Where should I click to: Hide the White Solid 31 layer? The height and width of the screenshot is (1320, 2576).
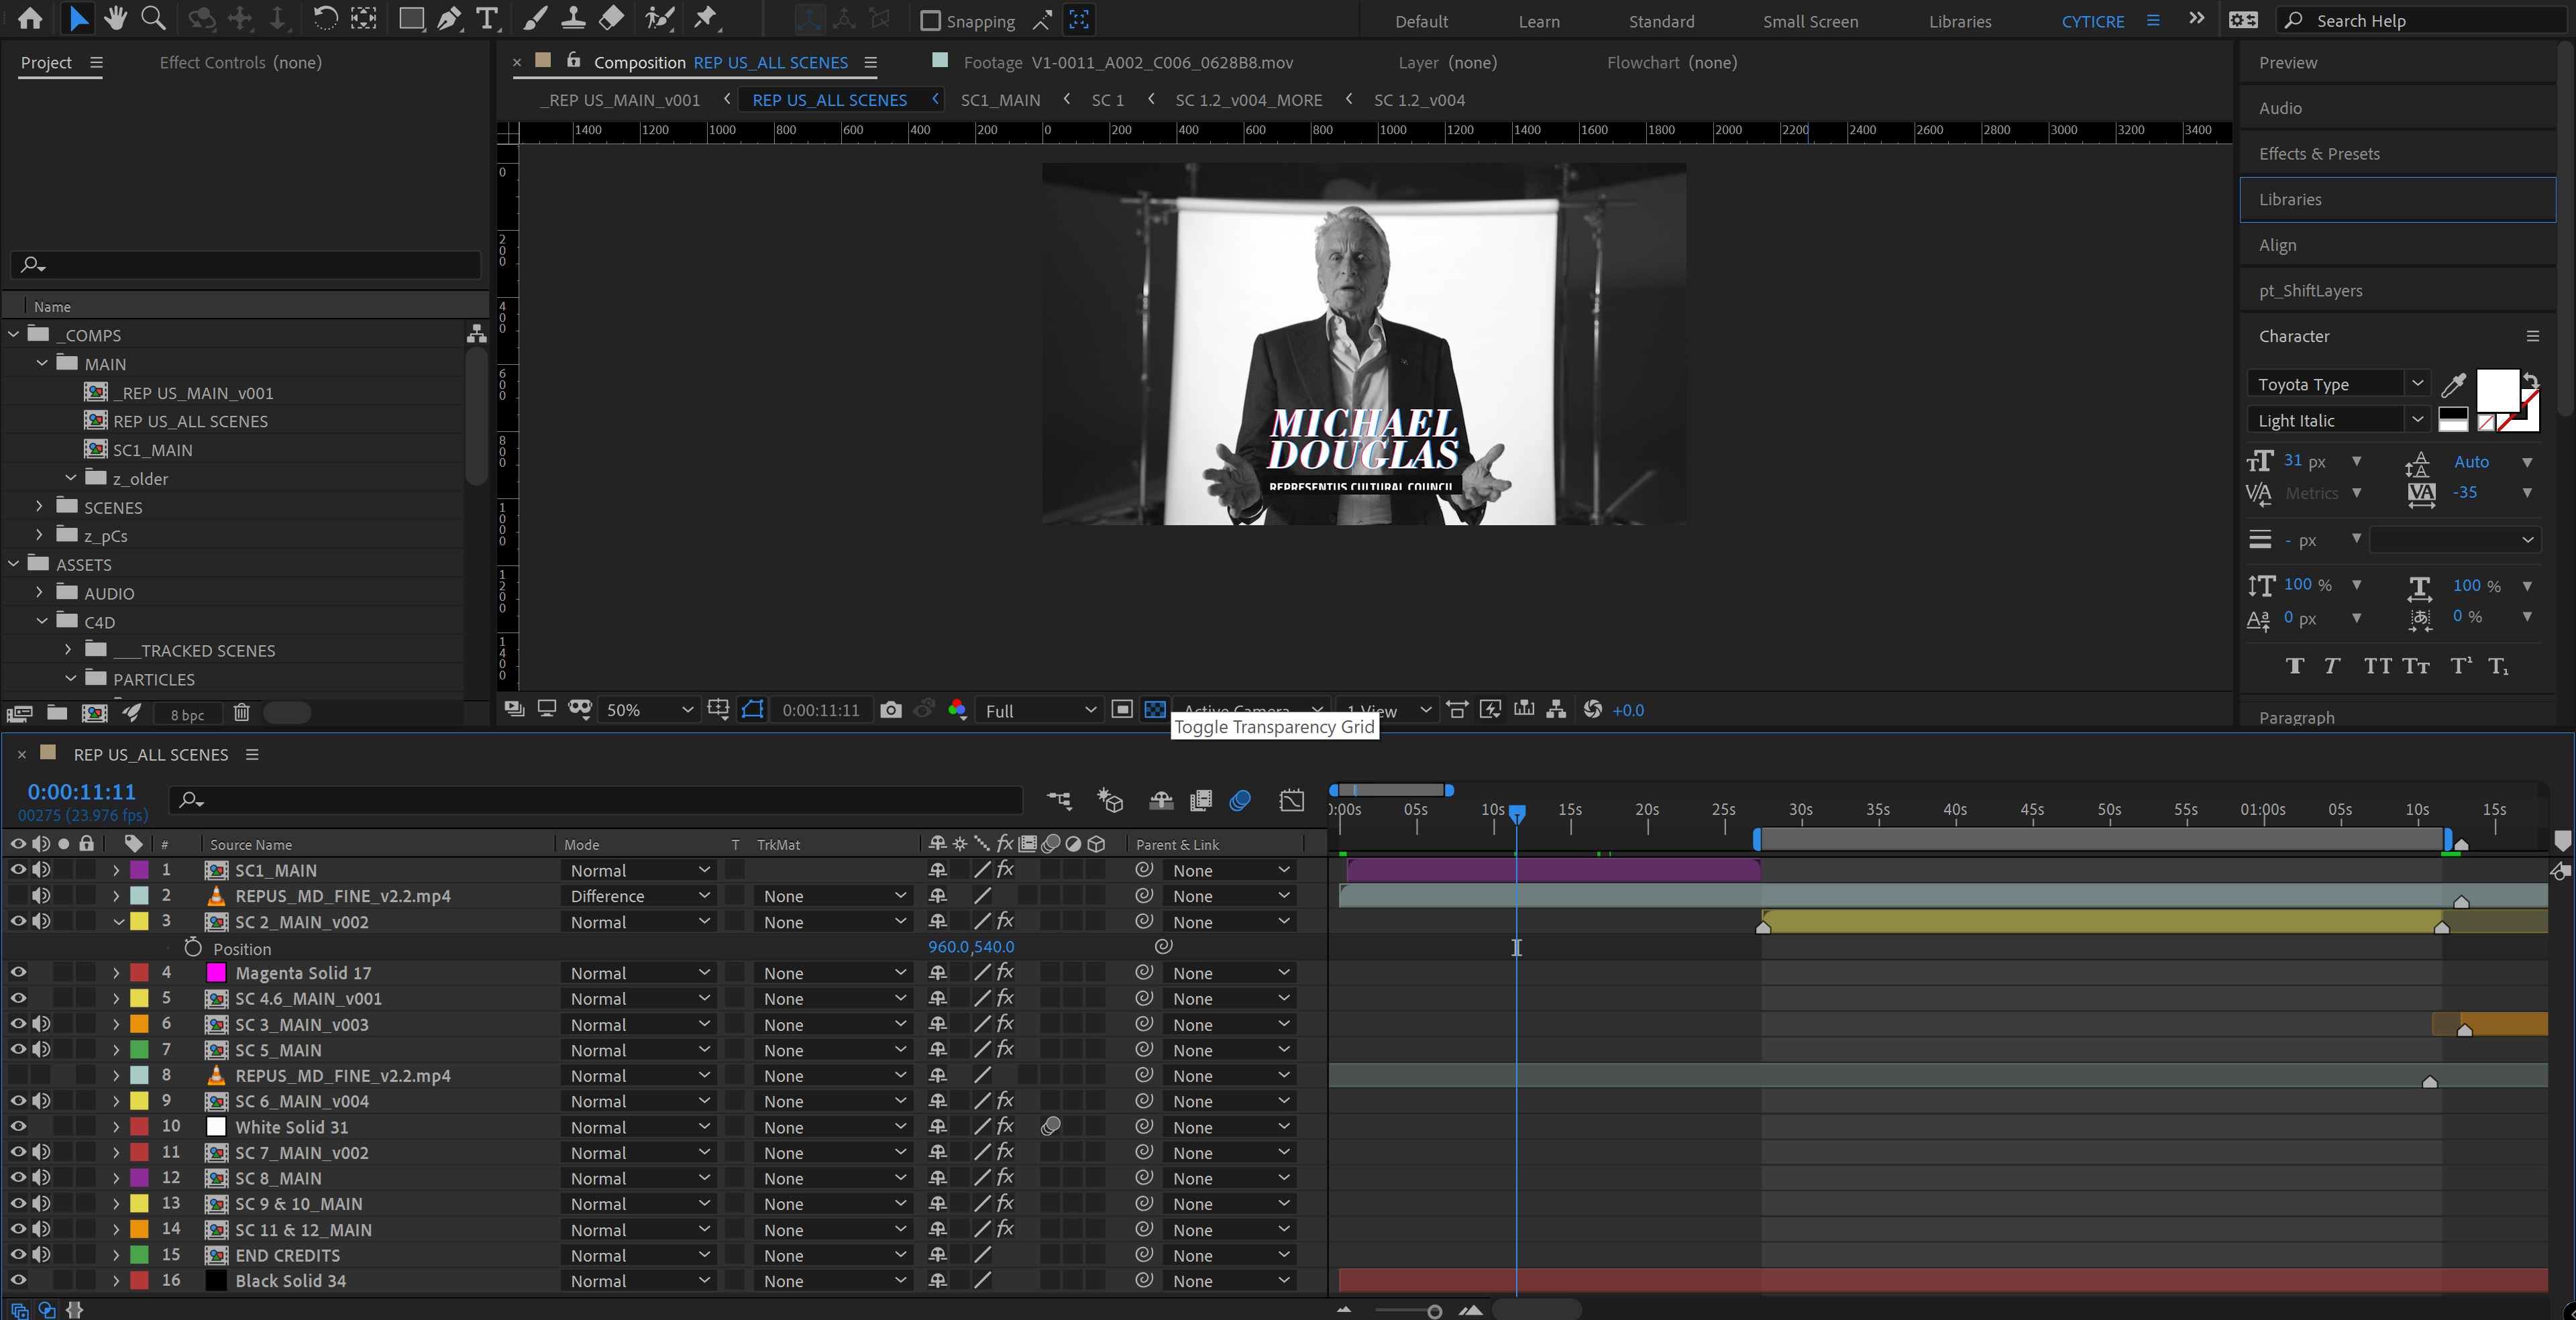[x=18, y=1126]
